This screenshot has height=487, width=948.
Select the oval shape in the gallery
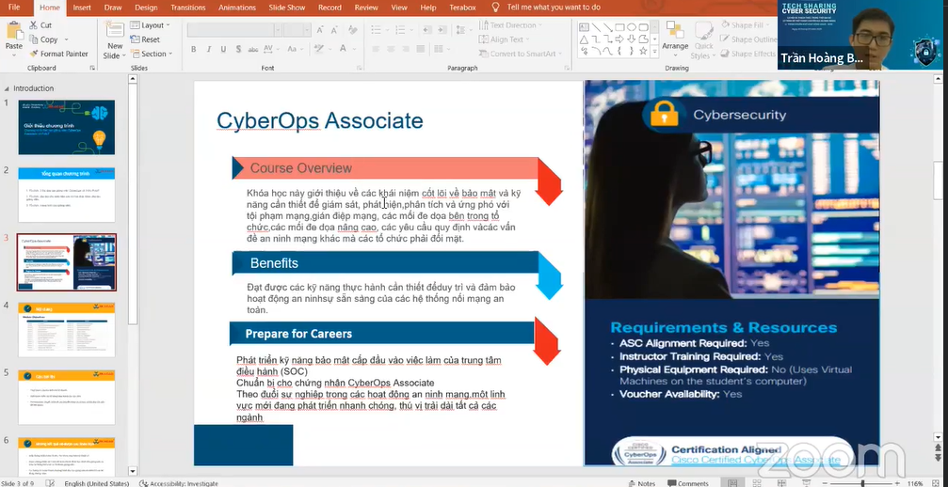(631, 27)
